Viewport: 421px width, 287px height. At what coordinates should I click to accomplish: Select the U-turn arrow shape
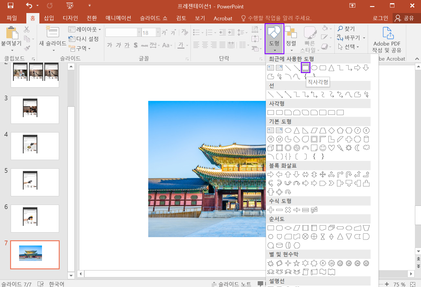[x=349, y=175]
